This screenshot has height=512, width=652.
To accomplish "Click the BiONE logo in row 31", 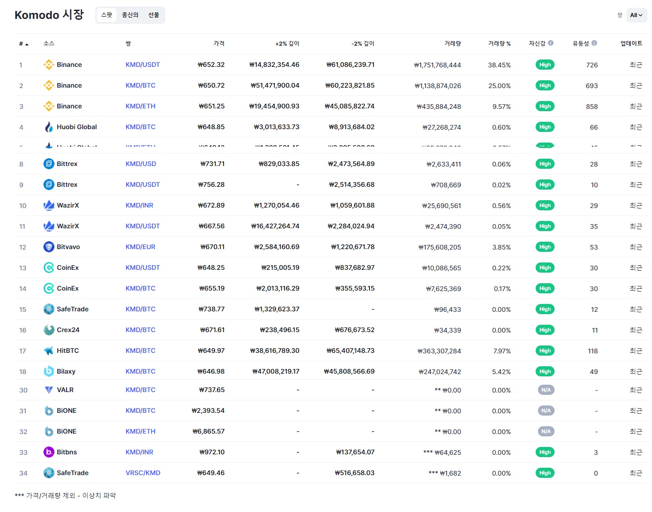I will coord(48,411).
